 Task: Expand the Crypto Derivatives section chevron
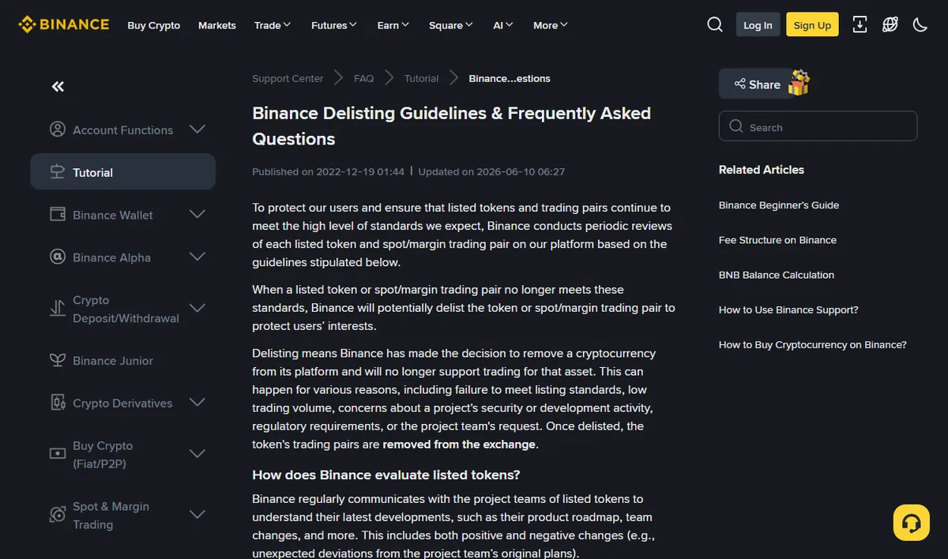(197, 403)
